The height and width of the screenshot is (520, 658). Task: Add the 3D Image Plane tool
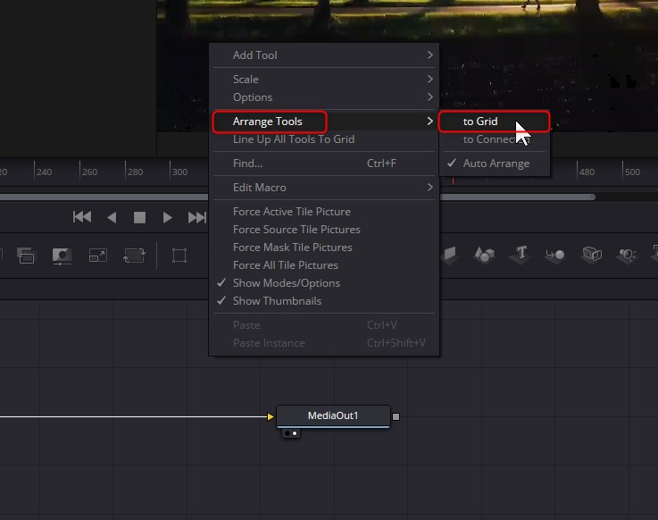pos(449,255)
